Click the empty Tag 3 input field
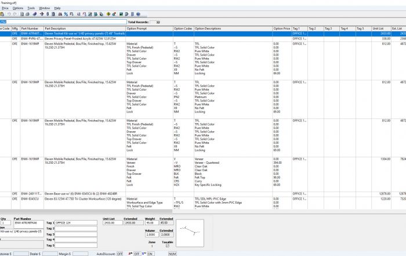This screenshot has width=406, height=256. tap(76, 235)
